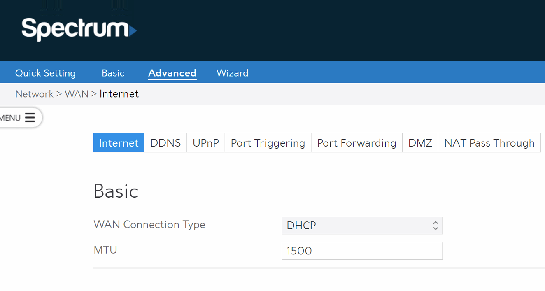Go to the DMZ tab

pyautogui.click(x=420, y=143)
